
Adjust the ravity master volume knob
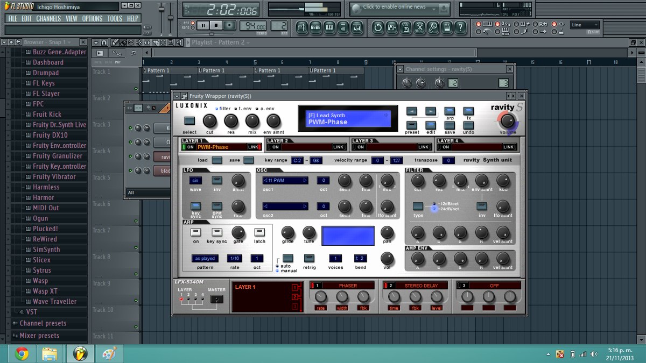(507, 120)
